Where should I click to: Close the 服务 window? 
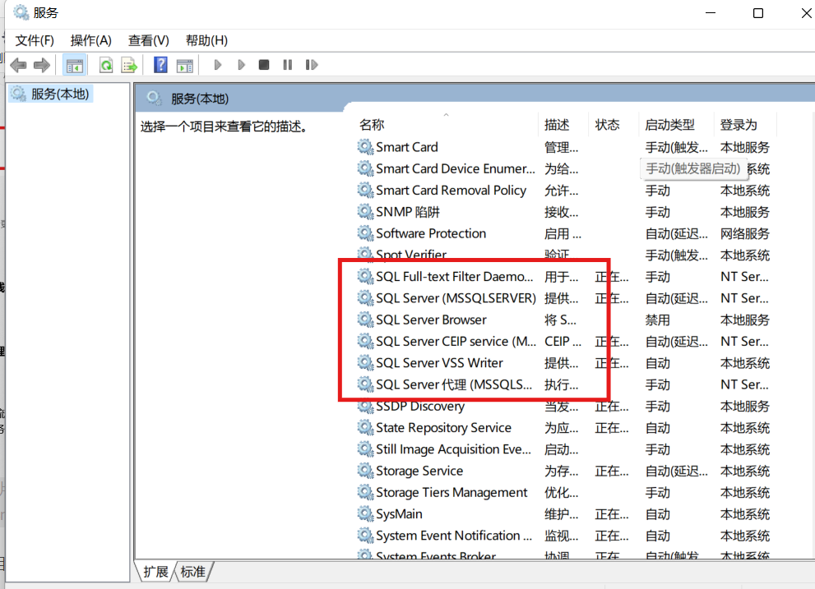click(x=806, y=13)
